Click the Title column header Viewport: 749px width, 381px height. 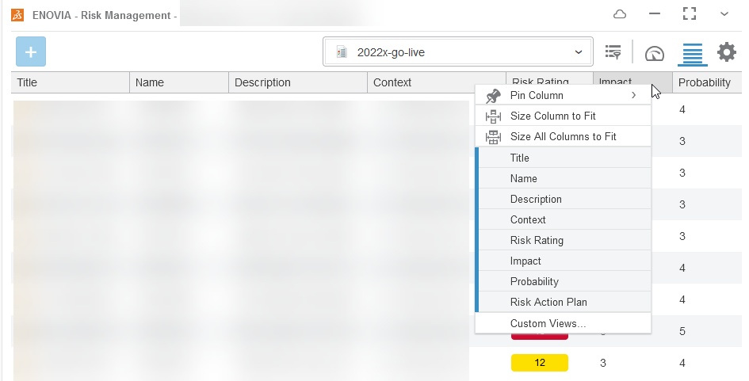[x=71, y=82]
